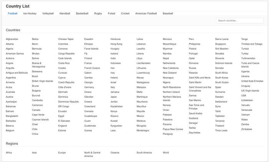Select Hong Kong
This screenshot has width=269, height=162.
[116, 44]
